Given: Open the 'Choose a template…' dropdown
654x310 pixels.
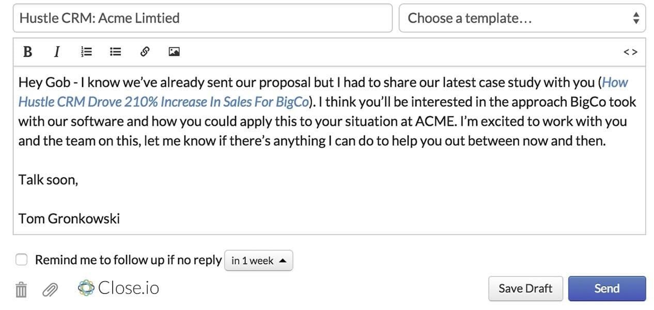Looking at the screenshot, I should coord(522,18).
